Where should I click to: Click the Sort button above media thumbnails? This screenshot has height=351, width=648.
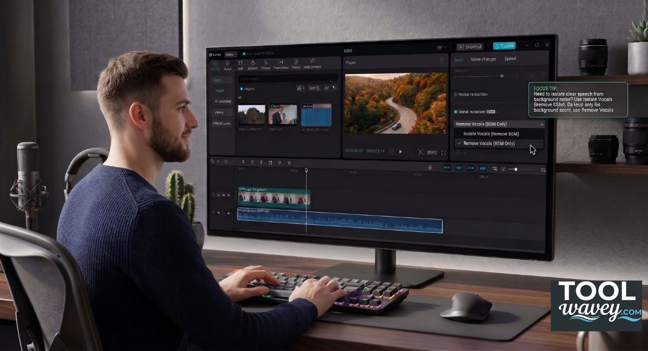point(314,88)
